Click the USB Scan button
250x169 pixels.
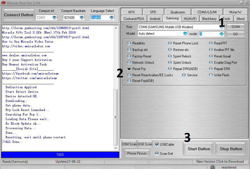tap(145, 144)
